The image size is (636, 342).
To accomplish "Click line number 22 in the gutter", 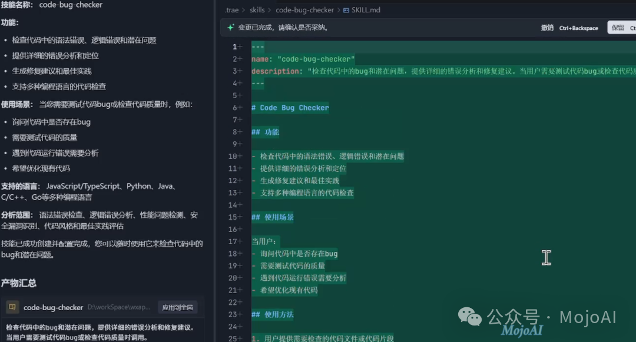I will 233,302.
